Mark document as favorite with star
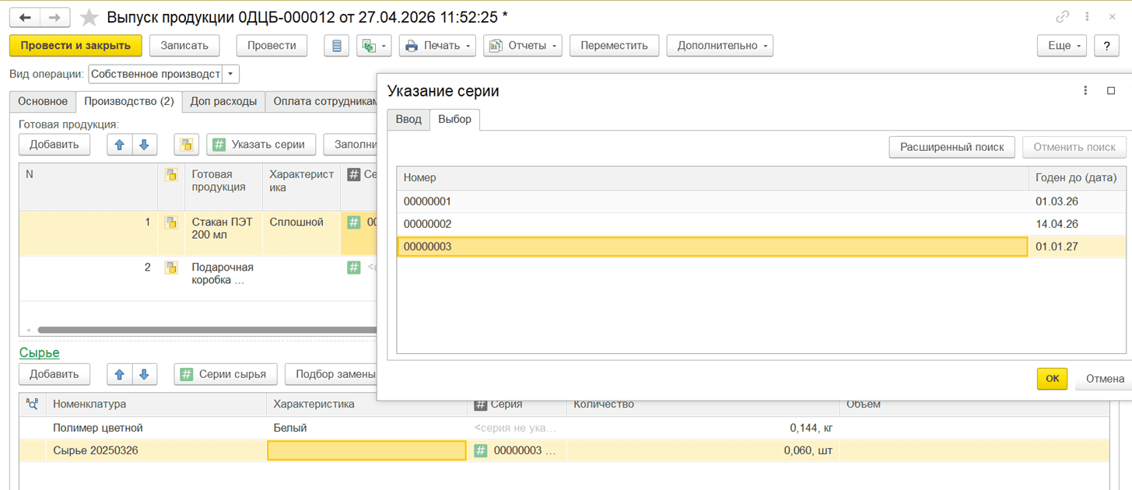This screenshot has height=490, width=1132. coord(89,17)
